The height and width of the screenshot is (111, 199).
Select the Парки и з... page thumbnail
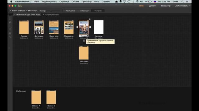[54, 27]
